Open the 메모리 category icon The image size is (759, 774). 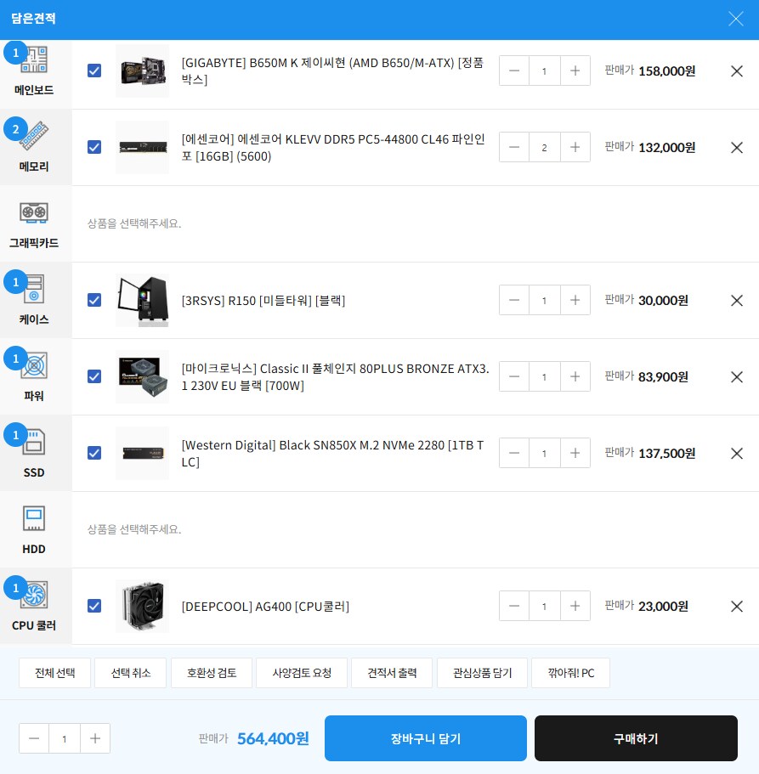[34, 137]
